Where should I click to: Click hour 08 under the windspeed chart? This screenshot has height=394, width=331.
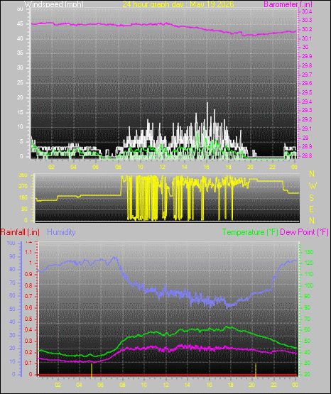[118, 167]
